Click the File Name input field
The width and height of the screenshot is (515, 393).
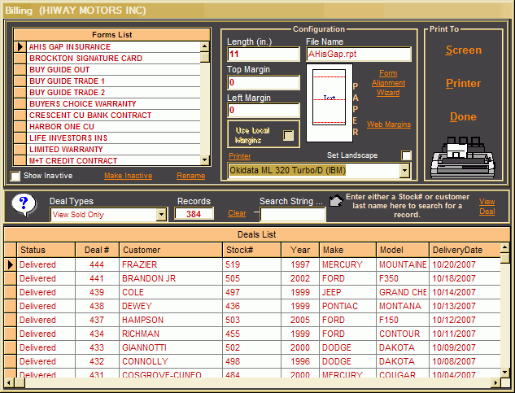tap(359, 55)
